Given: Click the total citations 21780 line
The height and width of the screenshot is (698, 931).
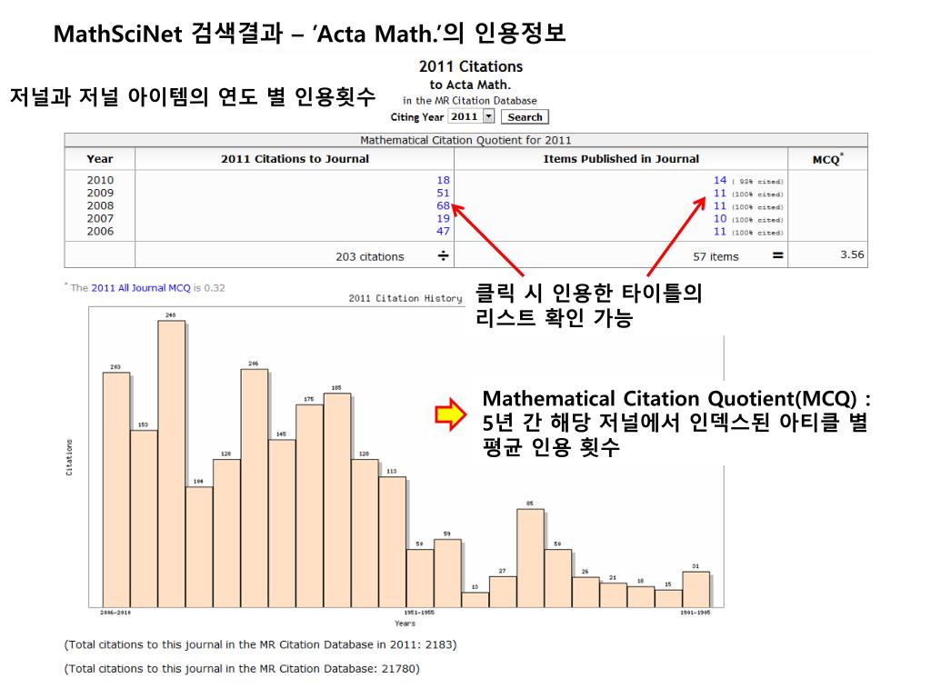Looking at the screenshot, I should point(242,668).
